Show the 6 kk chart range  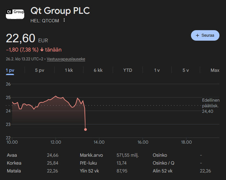click(x=98, y=70)
